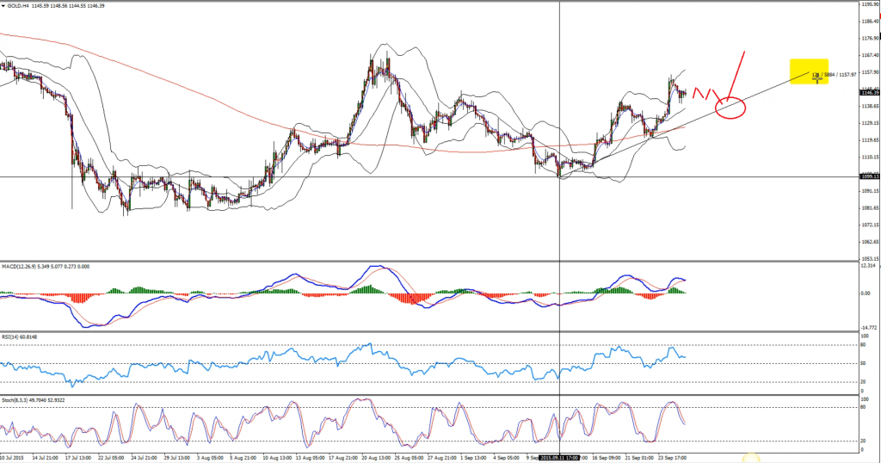Click the current price tag 1146.39

[x=871, y=92]
